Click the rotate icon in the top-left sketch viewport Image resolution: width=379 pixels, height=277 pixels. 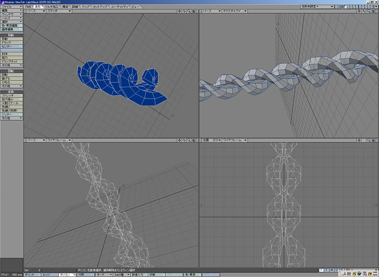[184, 11]
